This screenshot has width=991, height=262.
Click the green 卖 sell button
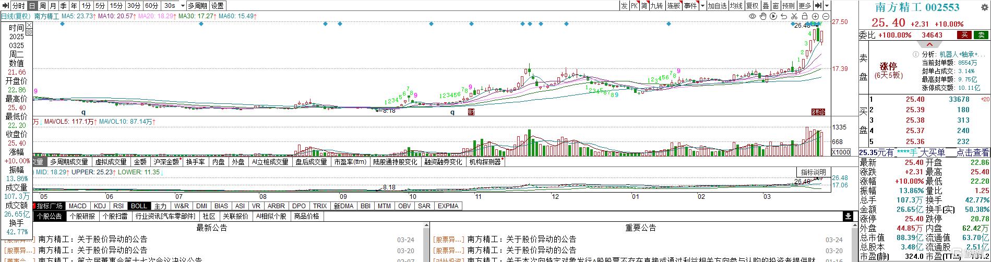click(x=981, y=35)
